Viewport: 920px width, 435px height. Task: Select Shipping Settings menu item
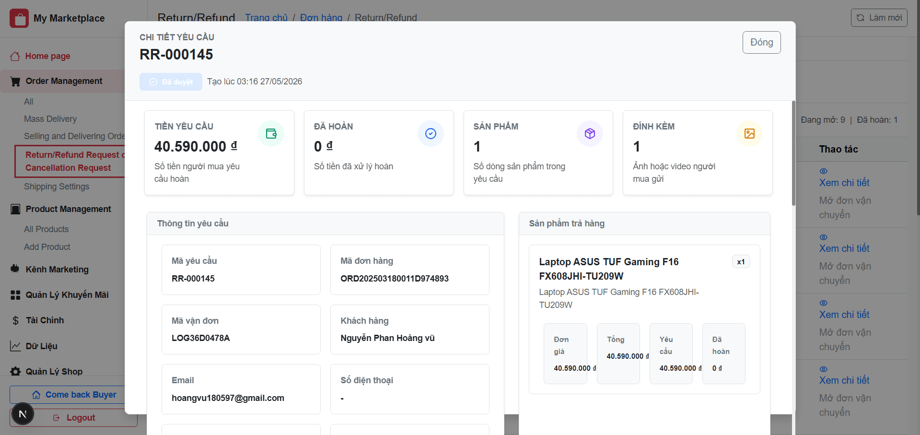click(x=57, y=187)
